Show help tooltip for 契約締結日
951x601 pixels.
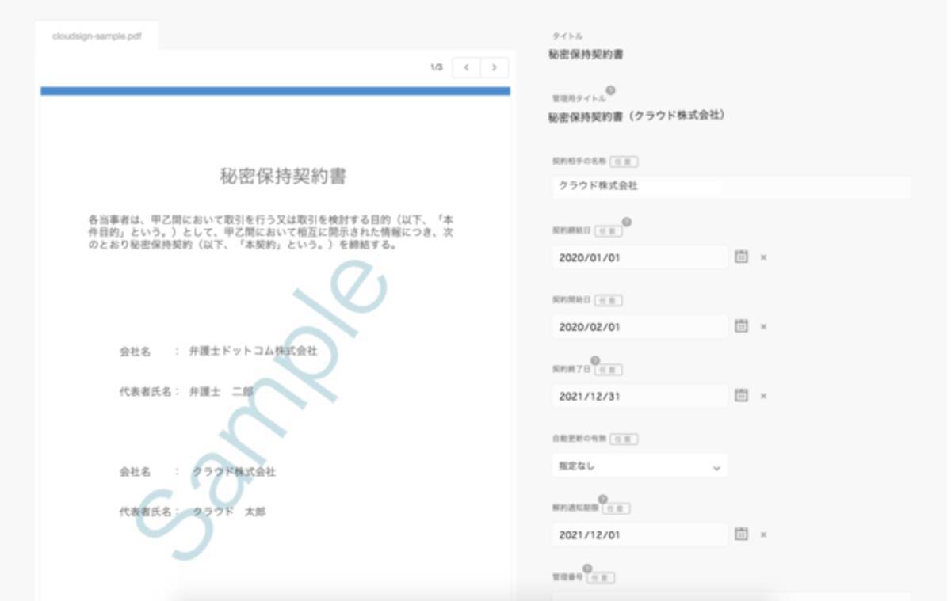[x=626, y=223]
